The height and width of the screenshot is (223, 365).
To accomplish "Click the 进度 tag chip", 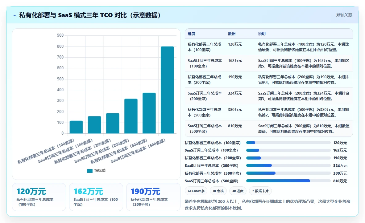I will pos(238,191).
